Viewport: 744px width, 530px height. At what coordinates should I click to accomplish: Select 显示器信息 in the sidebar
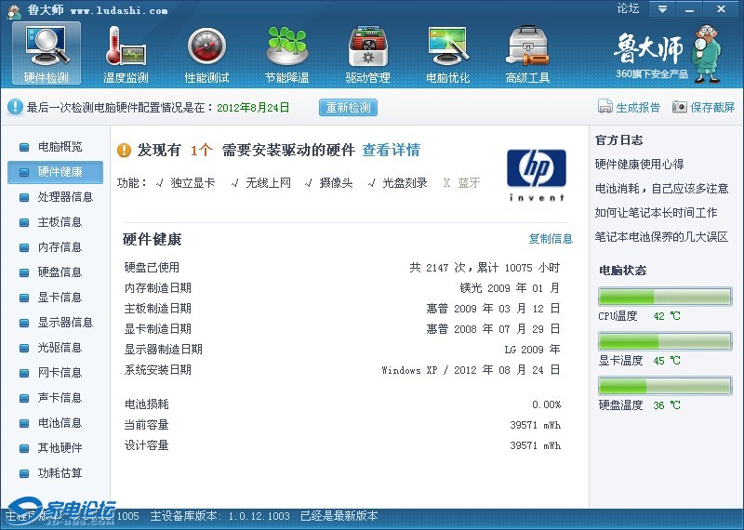coord(55,323)
